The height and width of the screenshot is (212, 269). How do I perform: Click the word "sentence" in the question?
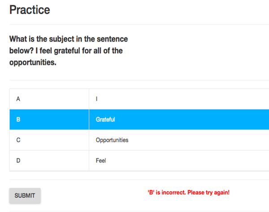(112, 39)
